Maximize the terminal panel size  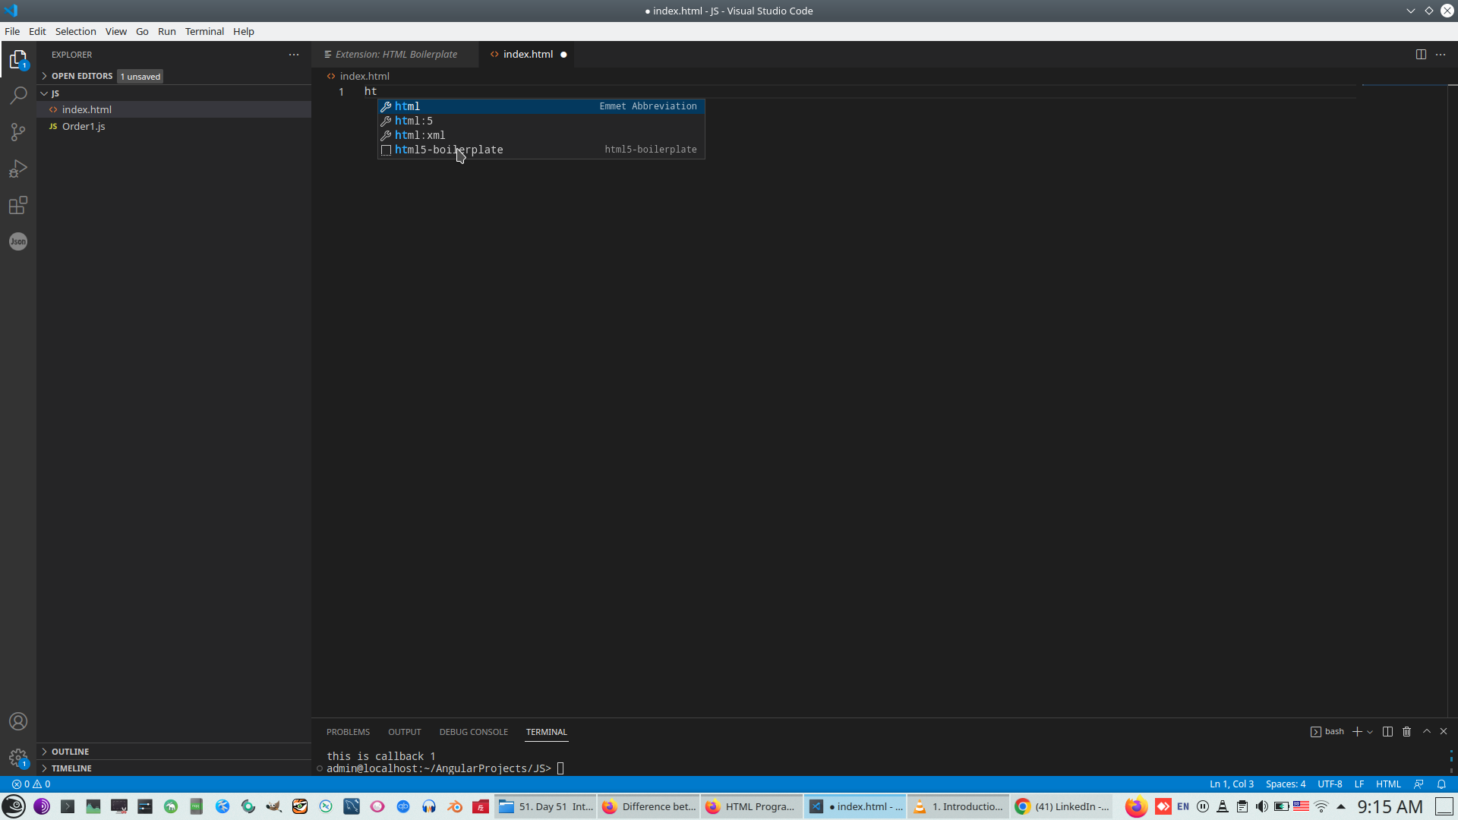1427,731
